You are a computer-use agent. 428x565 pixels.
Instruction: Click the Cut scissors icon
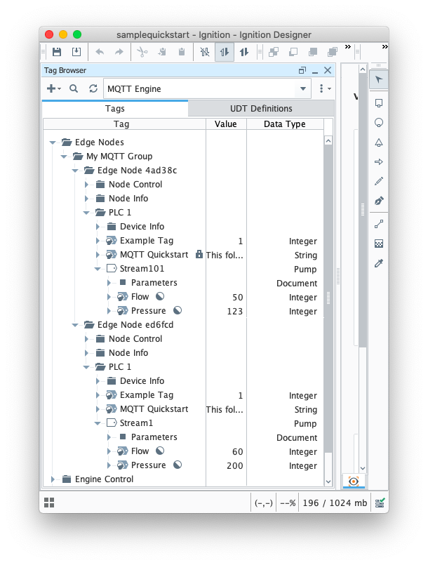coord(142,52)
